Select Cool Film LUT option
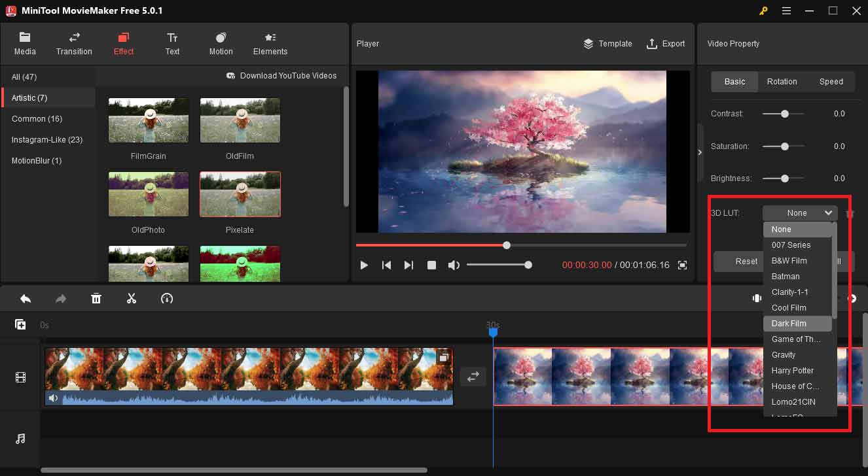Screen dimensions: 868x476 click(797, 308)
